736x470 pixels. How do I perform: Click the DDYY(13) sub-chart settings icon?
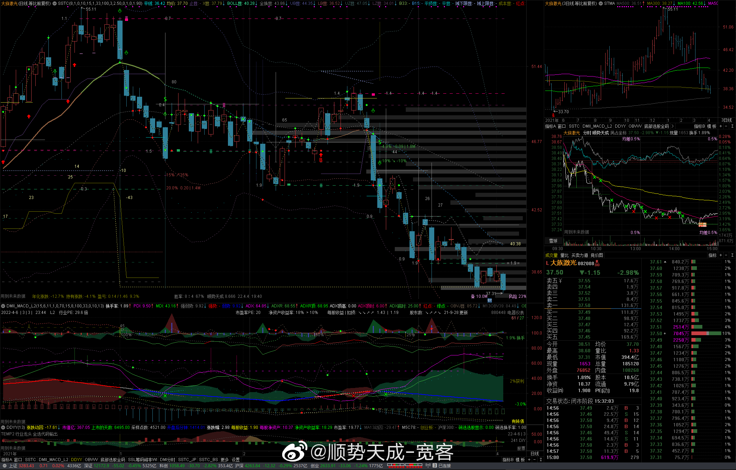[3, 427]
